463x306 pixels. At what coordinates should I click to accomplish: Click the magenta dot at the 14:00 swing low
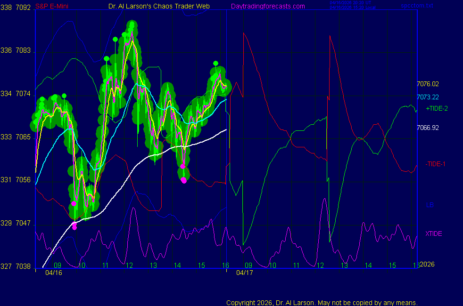coord(183,179)
